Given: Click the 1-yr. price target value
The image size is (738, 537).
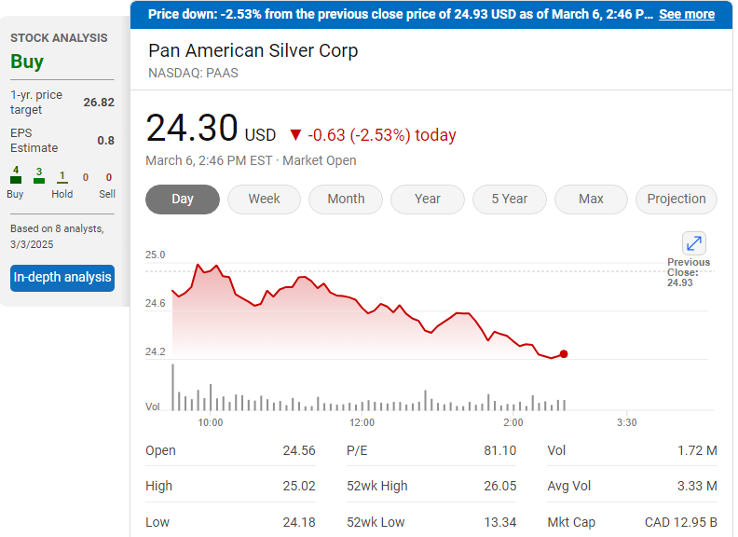Looking at the screenshot, I should (99, 102).
